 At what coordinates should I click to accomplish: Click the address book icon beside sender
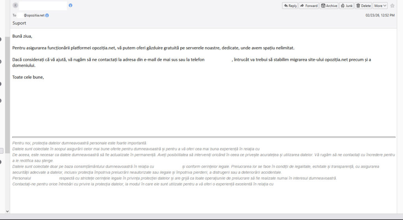(x=70, y=5)
